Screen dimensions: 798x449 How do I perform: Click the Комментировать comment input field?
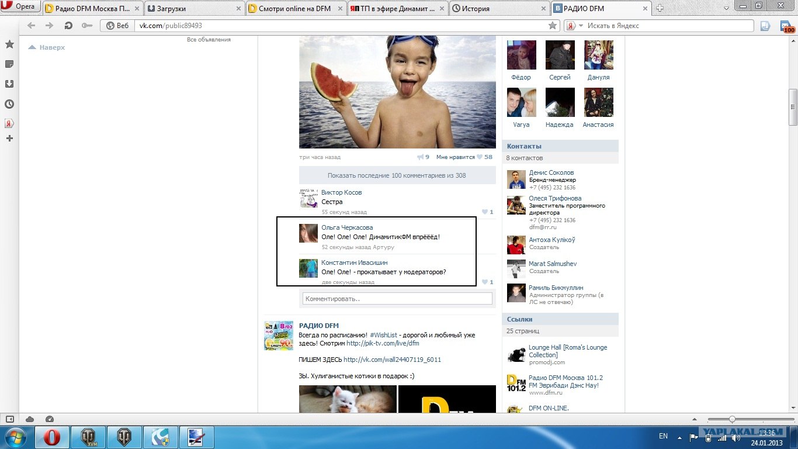(397, 299)
